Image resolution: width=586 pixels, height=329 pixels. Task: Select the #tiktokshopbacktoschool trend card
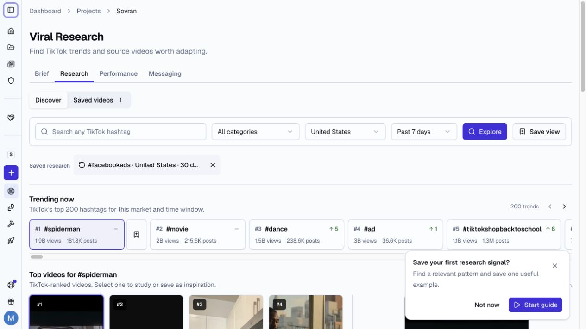(504, 234)
